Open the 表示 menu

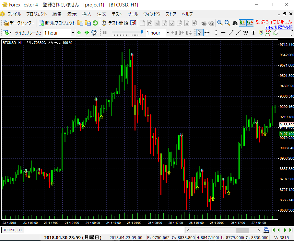pyautogui.click(x=72, y=14)
